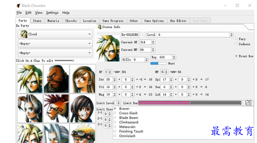Adjust the Level 6 spinner arrows
The width and height of the screenshot is (257, 143).
click(232, 35)
